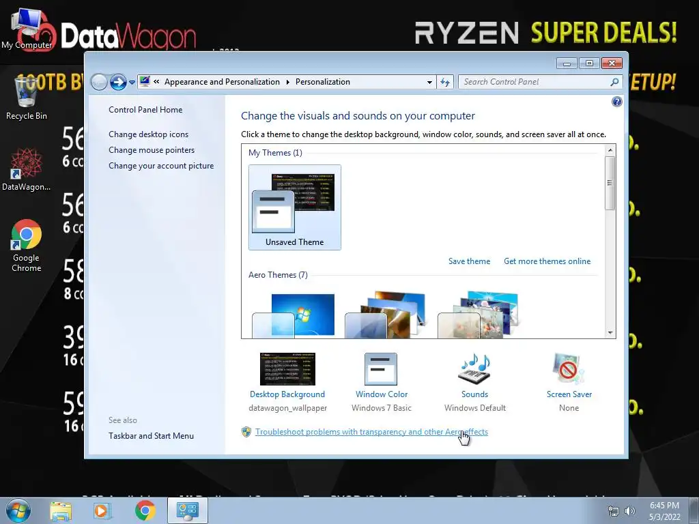Screen dimensions: 699x524
Task: Select the DataWagon desktop shortcut
Action: (x=27, y=170)
